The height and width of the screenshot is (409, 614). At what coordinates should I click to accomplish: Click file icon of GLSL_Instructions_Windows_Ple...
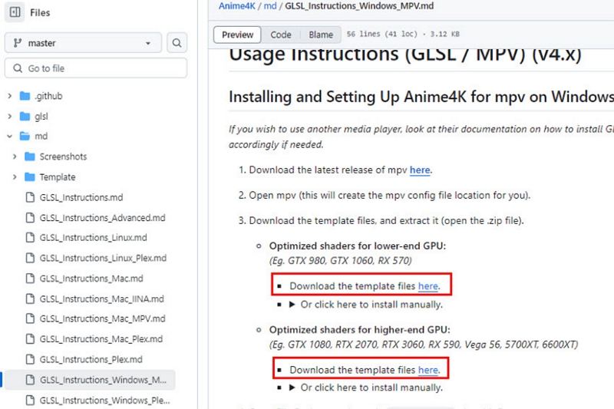coord(30,401)
